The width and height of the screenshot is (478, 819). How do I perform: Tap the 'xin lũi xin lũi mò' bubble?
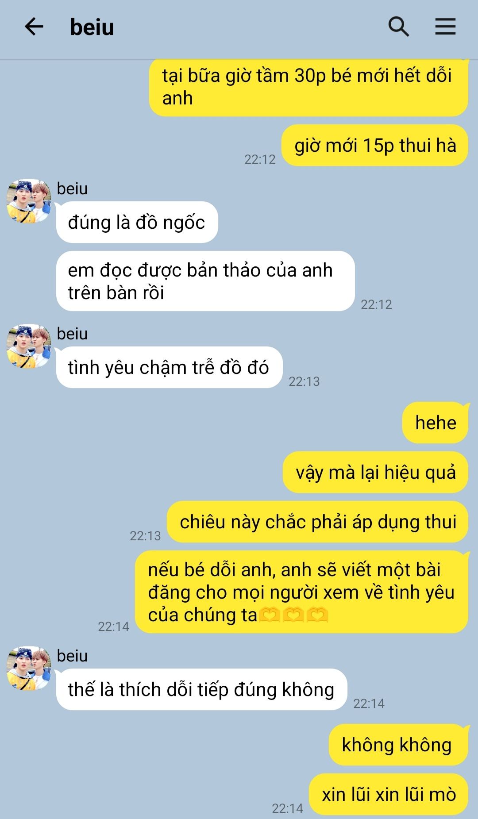pos(389,794)
